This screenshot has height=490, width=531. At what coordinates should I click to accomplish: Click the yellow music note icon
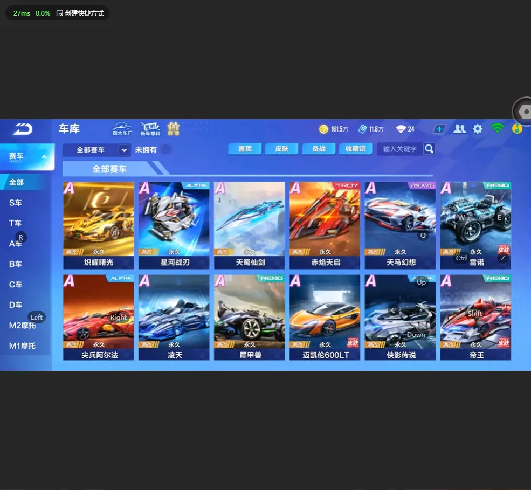tap(517, 129)
